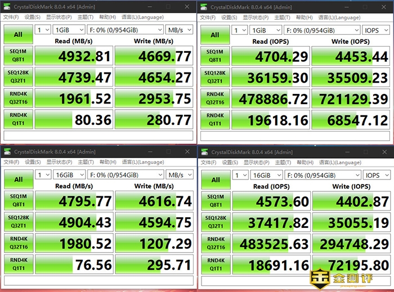
Task: Click comment field in 16GiB MB/s window
Action: point(98,280)
